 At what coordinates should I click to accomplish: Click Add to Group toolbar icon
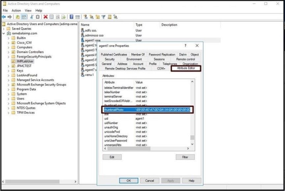pos(115,17)
